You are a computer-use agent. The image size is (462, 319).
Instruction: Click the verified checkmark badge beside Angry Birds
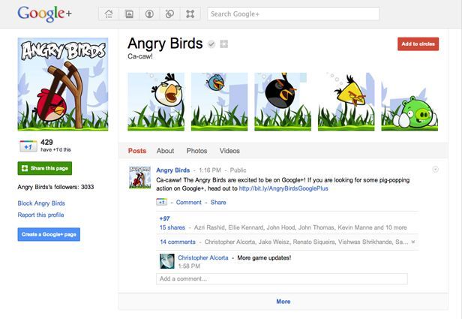pos(212,44)
